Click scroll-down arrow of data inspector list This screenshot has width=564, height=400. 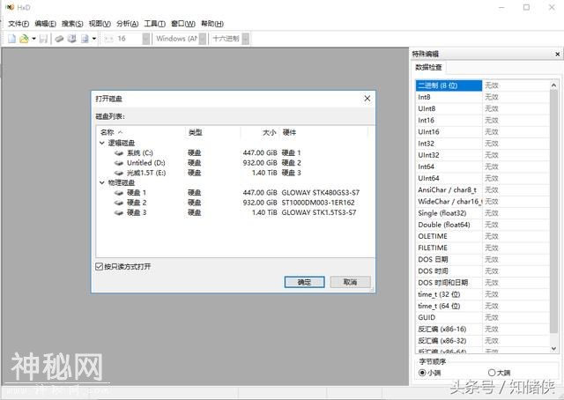click(553, 348)
